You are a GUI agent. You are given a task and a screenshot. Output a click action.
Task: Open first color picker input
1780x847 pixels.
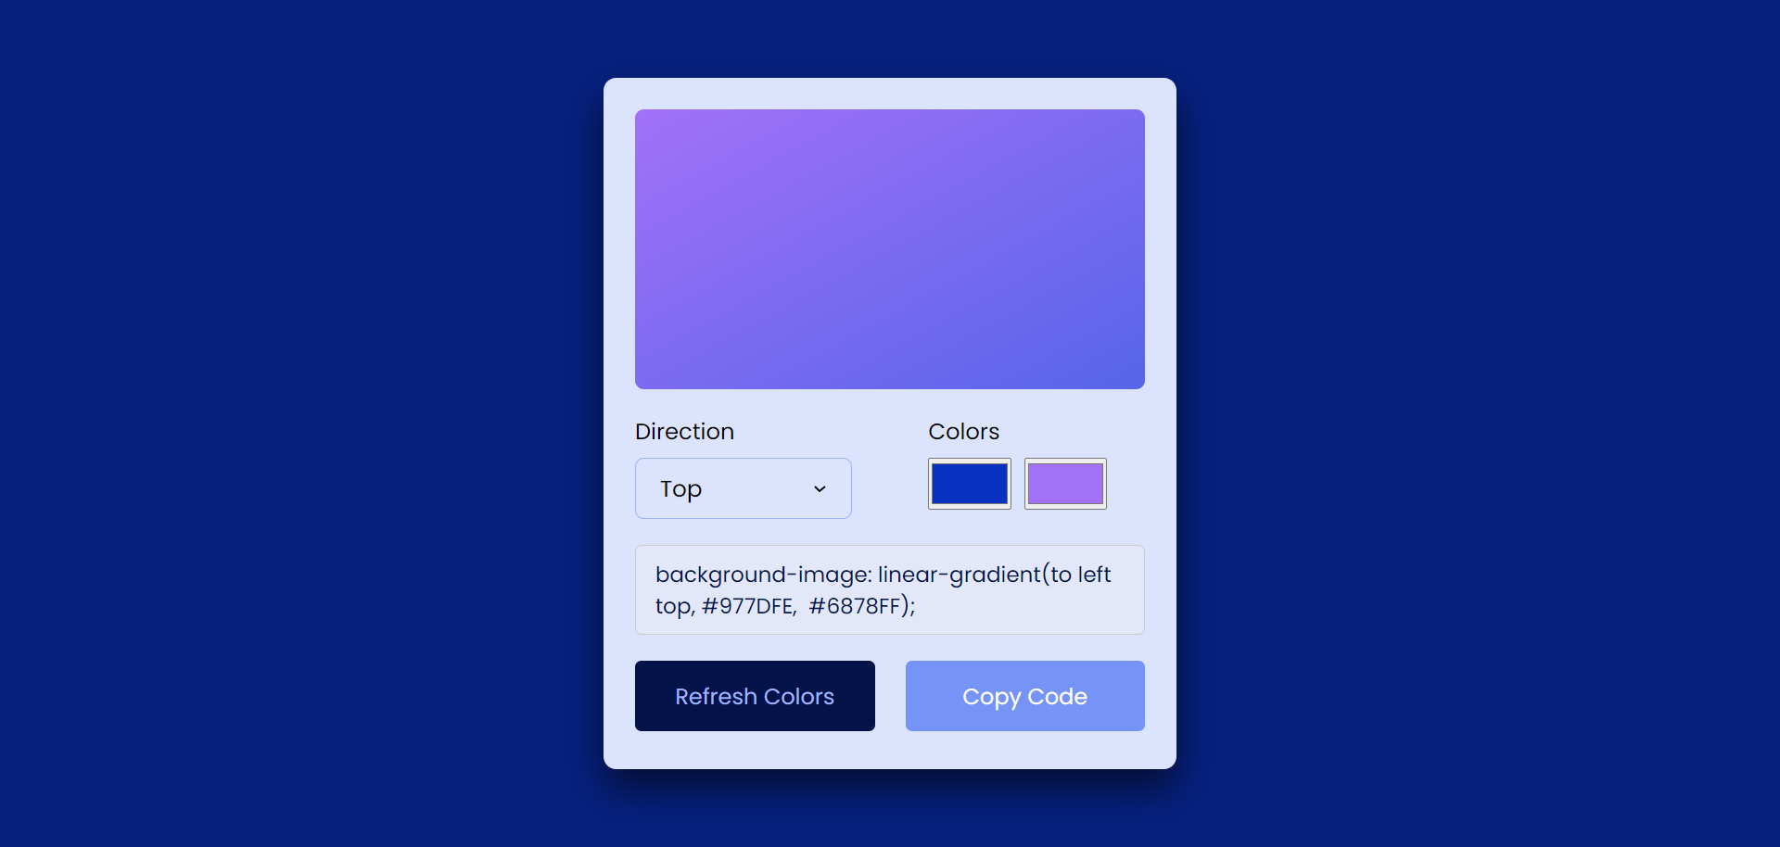tap(970, 484)
